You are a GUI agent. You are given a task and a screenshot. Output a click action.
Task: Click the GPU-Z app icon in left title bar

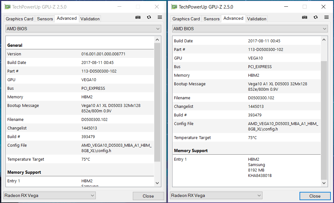pyautogui.click(x=7, y=7)
